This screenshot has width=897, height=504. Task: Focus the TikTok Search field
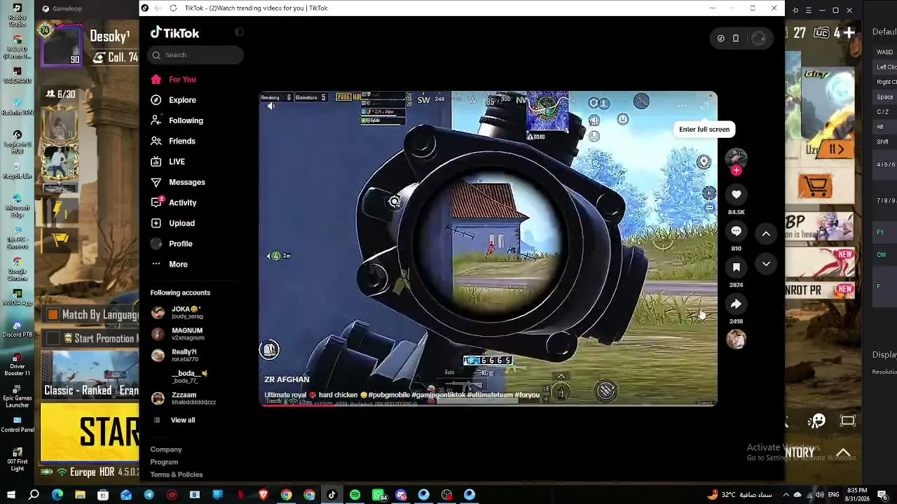click(196, 55)
